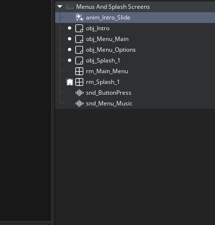
Task: Collapse the Menus And Splash Screens folder
Action: coord(60,7)
